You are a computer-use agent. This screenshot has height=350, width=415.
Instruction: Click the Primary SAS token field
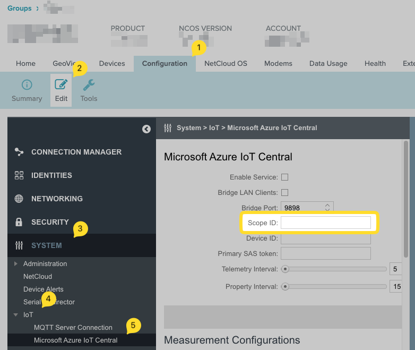coord(326,253)
